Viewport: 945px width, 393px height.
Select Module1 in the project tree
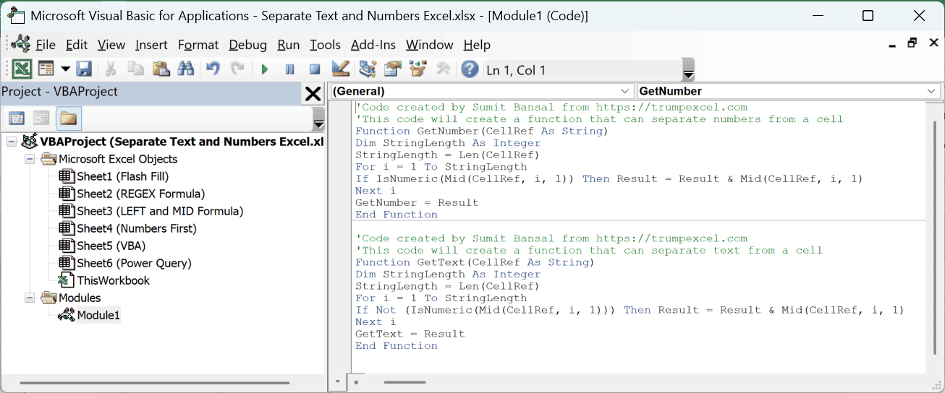(x=98, y=315)
